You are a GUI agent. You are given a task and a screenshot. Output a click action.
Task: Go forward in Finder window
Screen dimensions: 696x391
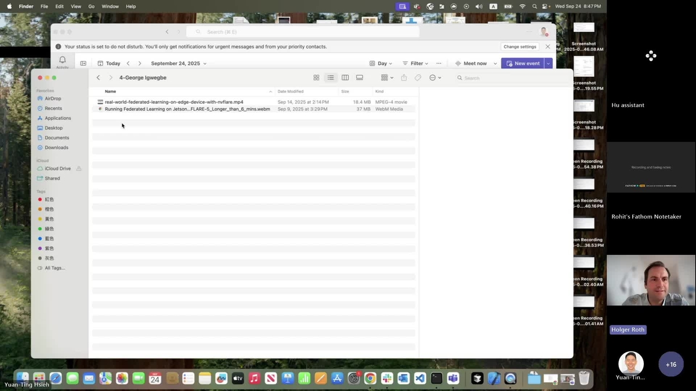[111, 78]
